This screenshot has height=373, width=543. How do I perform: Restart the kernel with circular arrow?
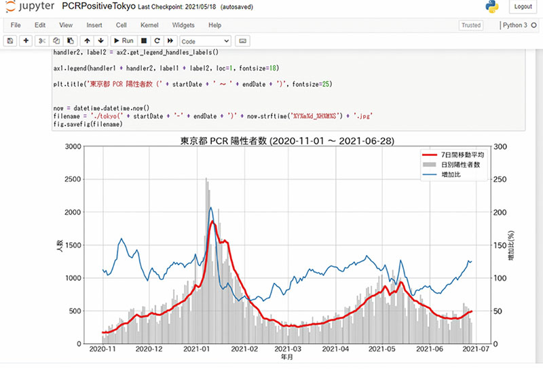pyautogui.click(x=156, y=41)
